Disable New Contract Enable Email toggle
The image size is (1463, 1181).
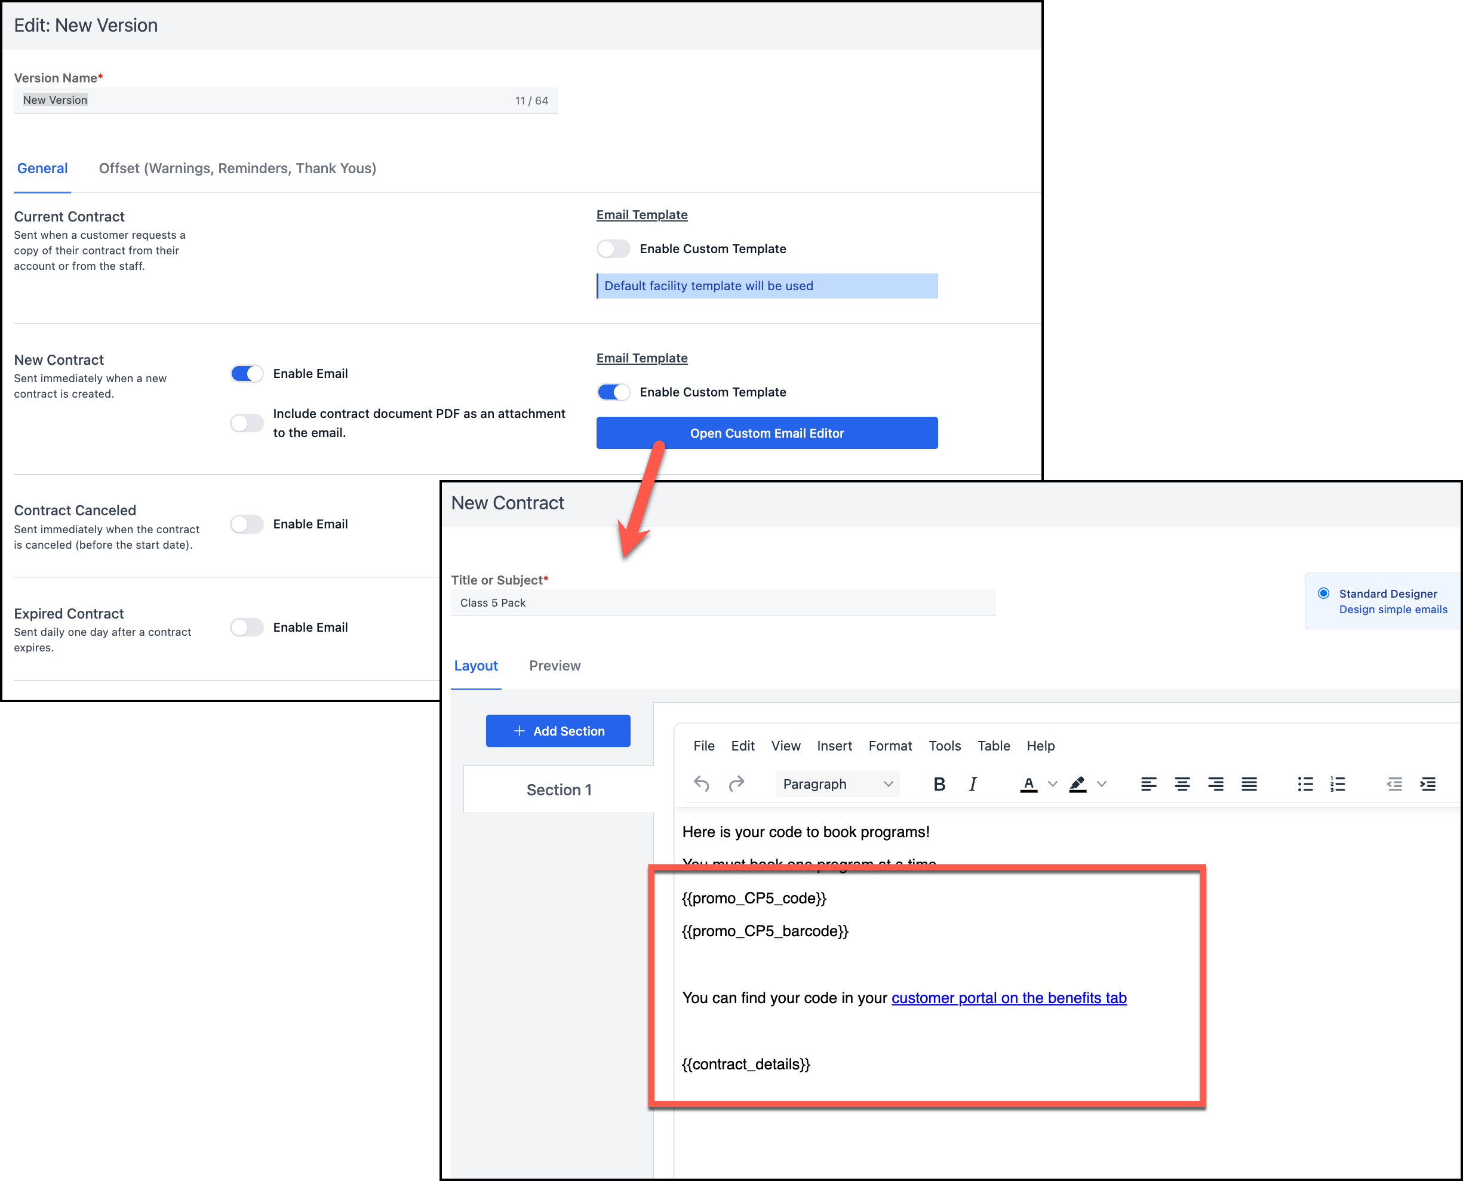[x=247, y=374]
